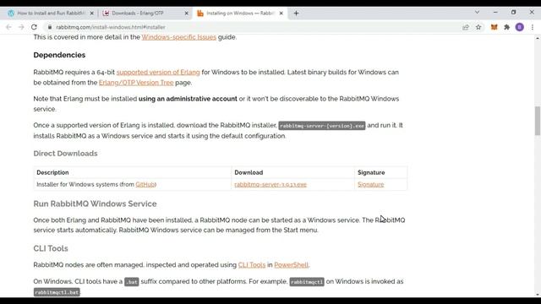Click the .bat code snippet
The image size is (541, 304).
[131, 281]
